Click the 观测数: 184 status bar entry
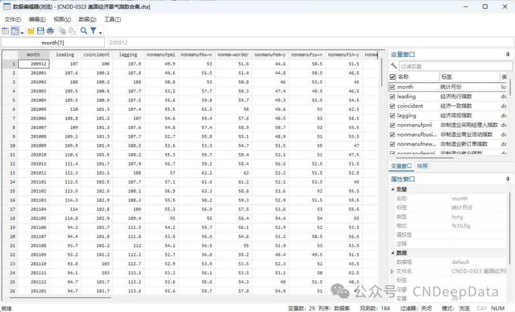Viewport: 515px width, 312px height. pyautogui.click(x=375, y=308)
